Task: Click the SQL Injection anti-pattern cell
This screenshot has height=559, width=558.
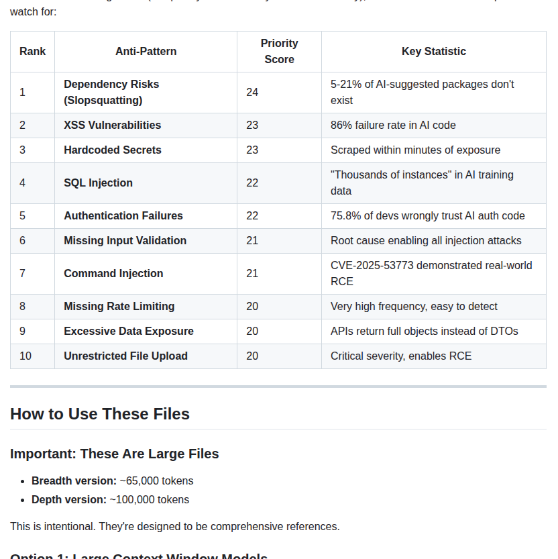Action: (x=98, y=183)
